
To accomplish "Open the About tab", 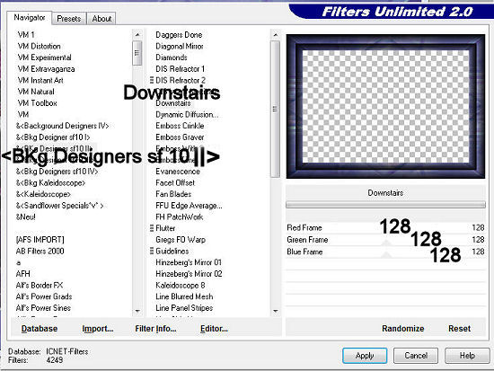I will (101, 19).
